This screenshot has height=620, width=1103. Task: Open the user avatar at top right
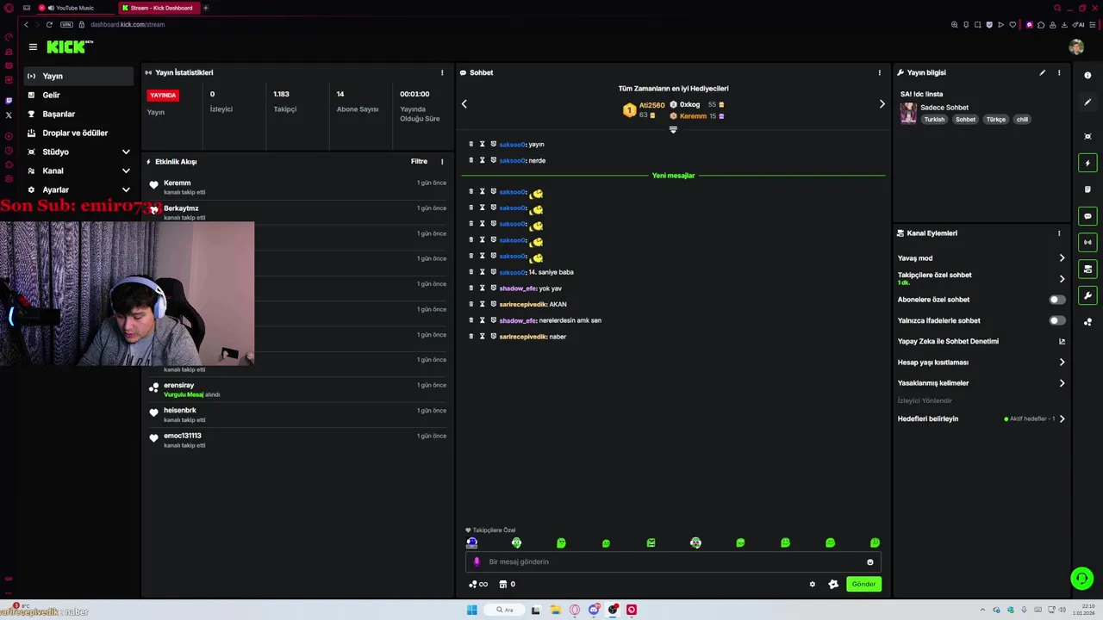click(1076, 47)
